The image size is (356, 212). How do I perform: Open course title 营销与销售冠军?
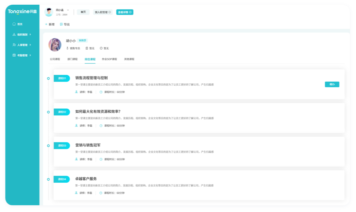pos(88,145)
